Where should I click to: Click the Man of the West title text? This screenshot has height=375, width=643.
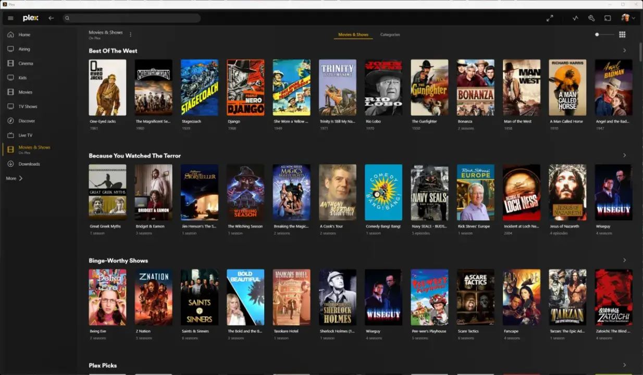(x=518, y=121)
